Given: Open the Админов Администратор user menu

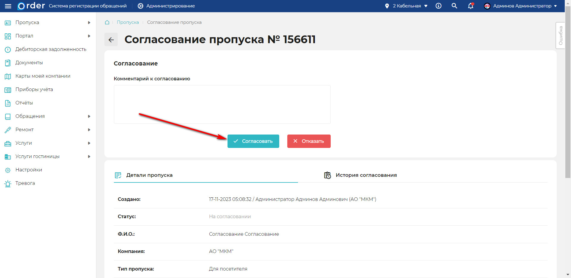Looking at the screenshot, I should point(521,6).
